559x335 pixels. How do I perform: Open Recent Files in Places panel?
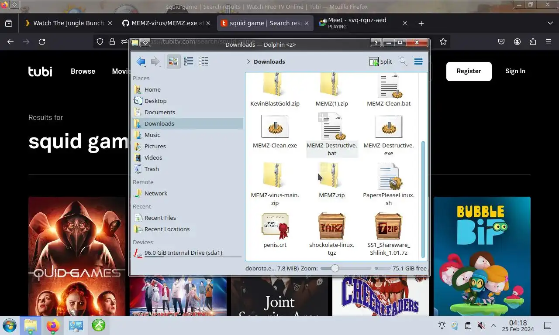click(x=188, y=218)
